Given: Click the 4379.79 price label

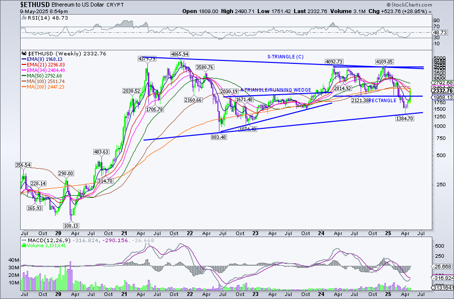Looking at the screenshot, I should pyautogui.click(x=147, y=59).
